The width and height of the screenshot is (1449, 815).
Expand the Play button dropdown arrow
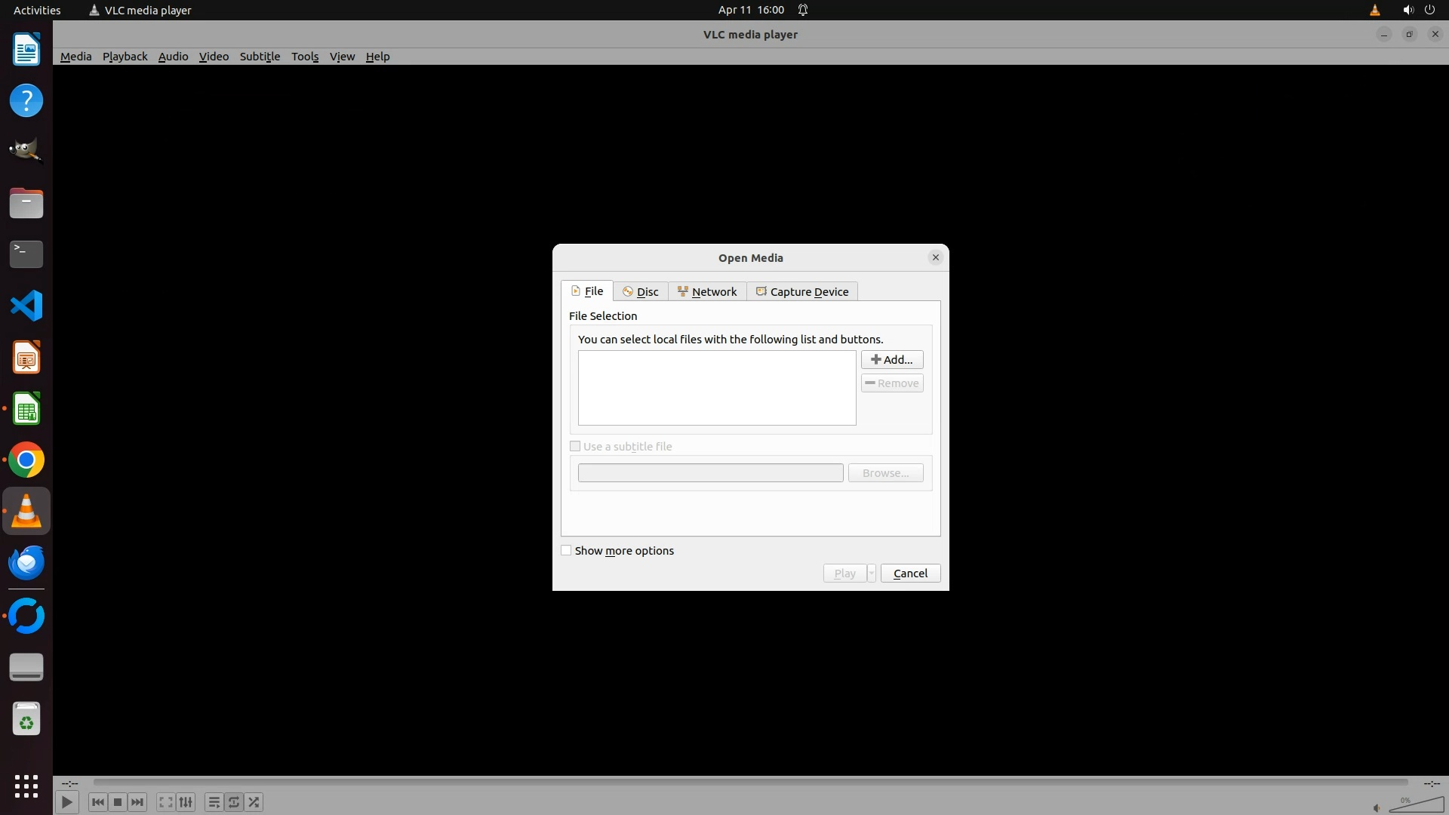871,574
